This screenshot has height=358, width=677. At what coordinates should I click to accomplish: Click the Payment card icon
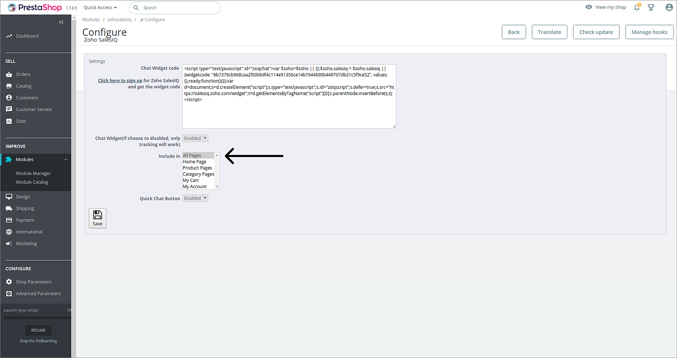[9, 220]
